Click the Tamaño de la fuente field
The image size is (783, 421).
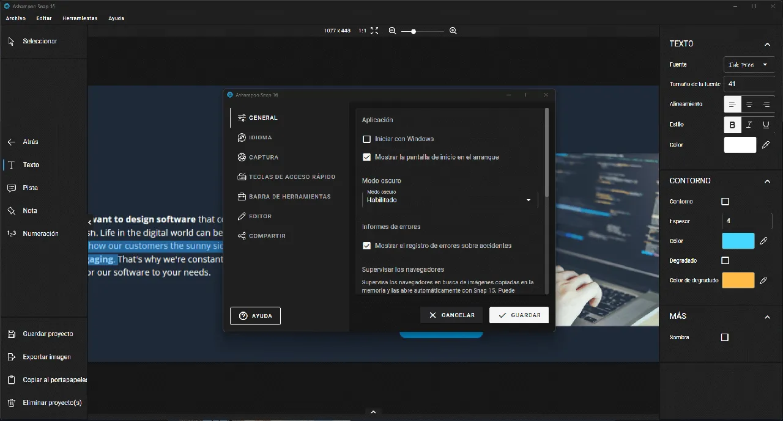coord(749,84)
